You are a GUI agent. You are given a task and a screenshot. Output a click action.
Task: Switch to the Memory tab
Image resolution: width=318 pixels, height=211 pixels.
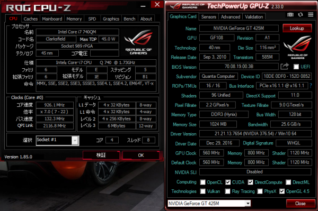74,19
